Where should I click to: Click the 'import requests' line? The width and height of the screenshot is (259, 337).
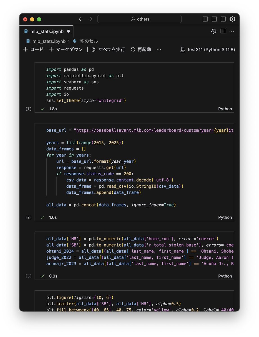point(65,88)
